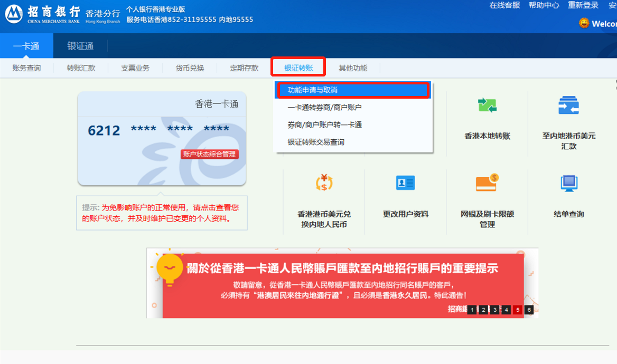Image resolution: width=617 pixels, height=364 pixels.
Task: Click the 更改用户资料 label
Action: pos(405,214)
